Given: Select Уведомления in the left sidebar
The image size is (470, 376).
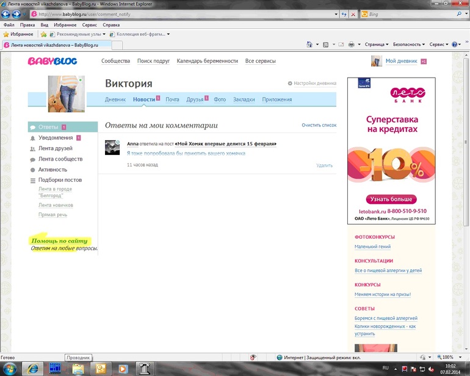Looking at the screenshot, I should pos(56,138).
